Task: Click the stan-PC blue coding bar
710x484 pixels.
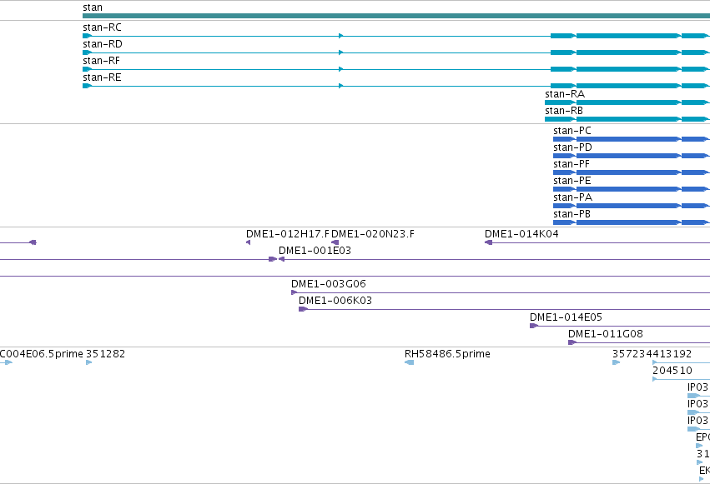Action: pos(632,139)
